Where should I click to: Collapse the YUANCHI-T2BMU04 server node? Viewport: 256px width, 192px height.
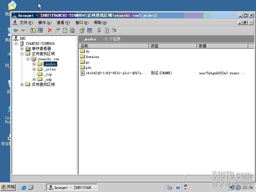(16, 44)
